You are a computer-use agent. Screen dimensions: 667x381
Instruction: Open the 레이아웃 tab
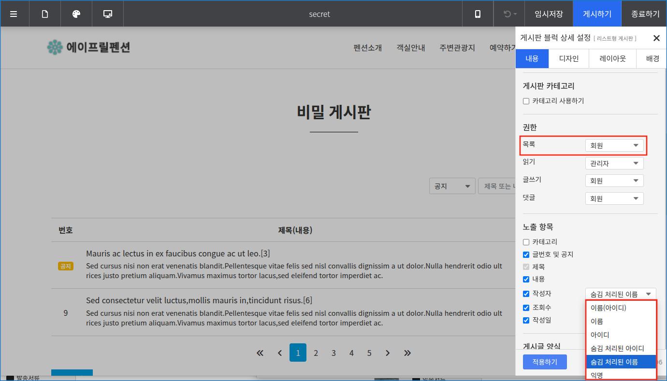click(612, 58)
